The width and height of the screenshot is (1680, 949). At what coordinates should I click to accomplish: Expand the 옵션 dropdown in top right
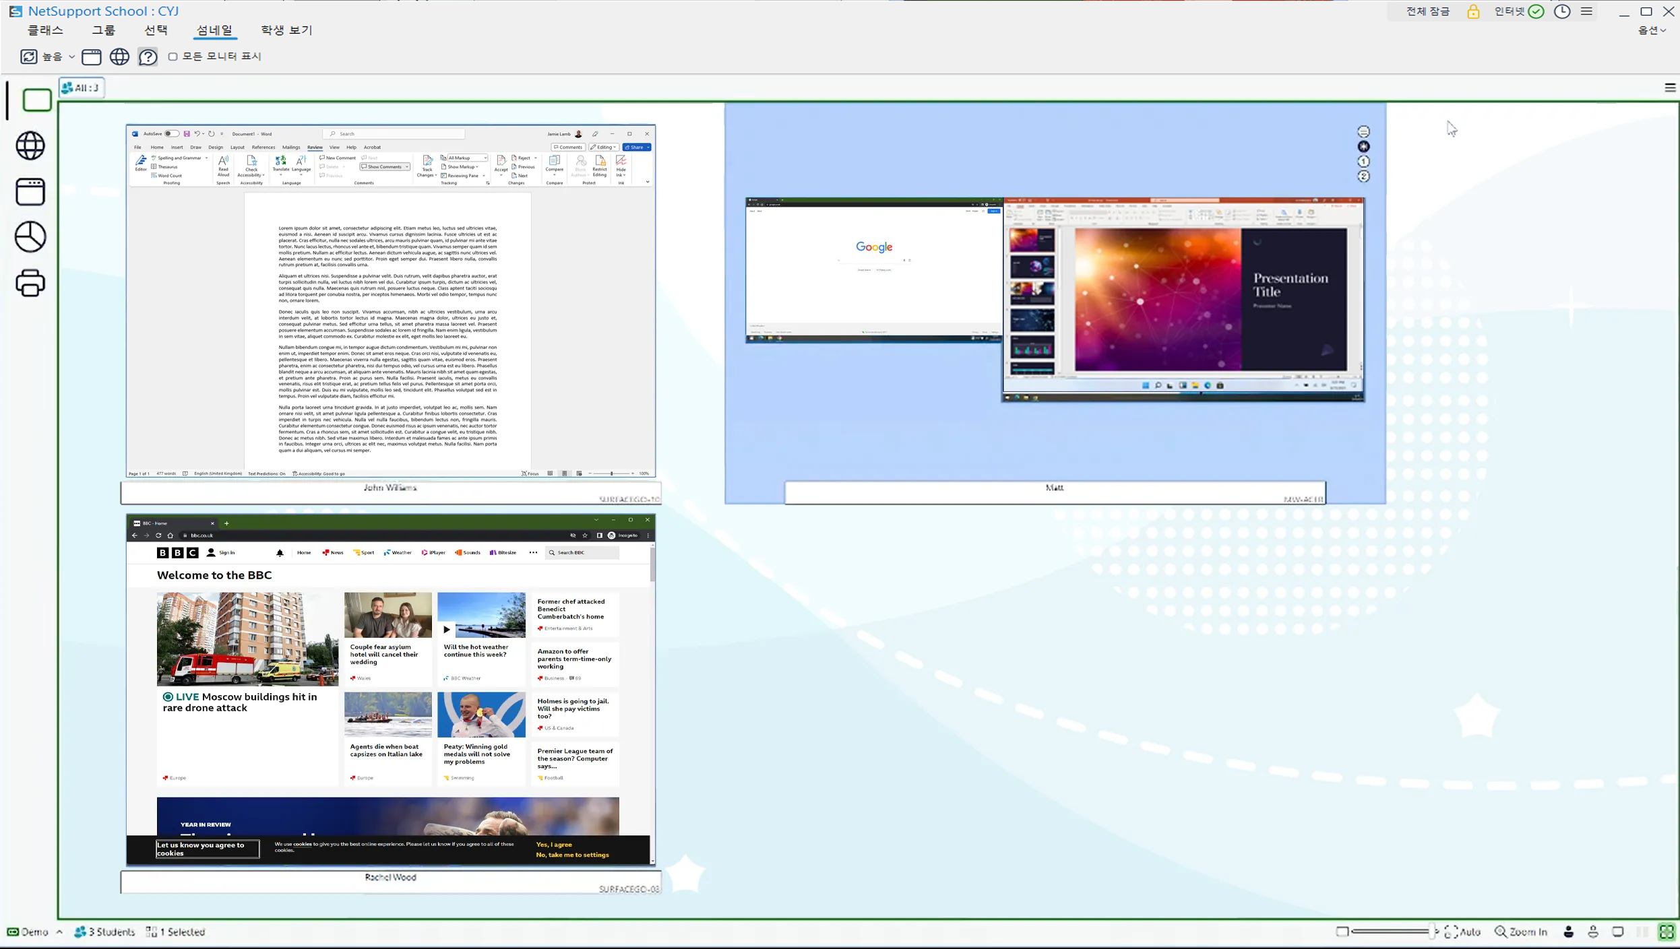(1652, 30)
